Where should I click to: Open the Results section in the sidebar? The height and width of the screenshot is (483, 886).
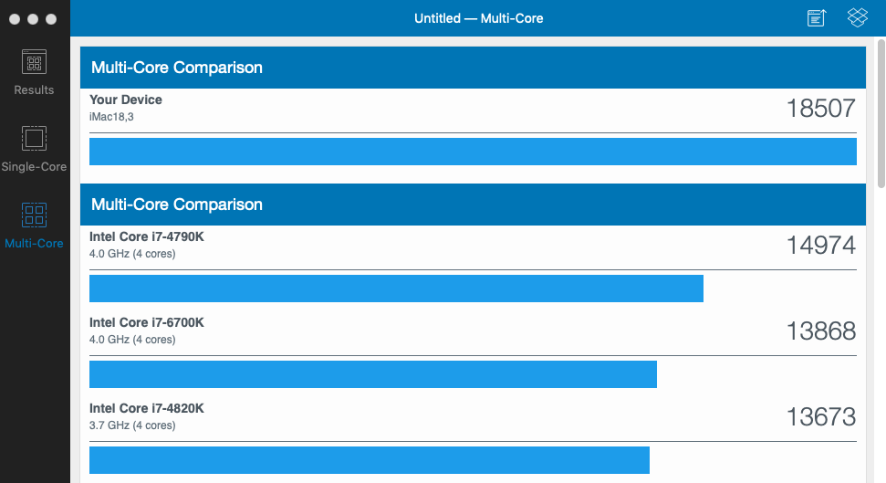pos(34,72)
